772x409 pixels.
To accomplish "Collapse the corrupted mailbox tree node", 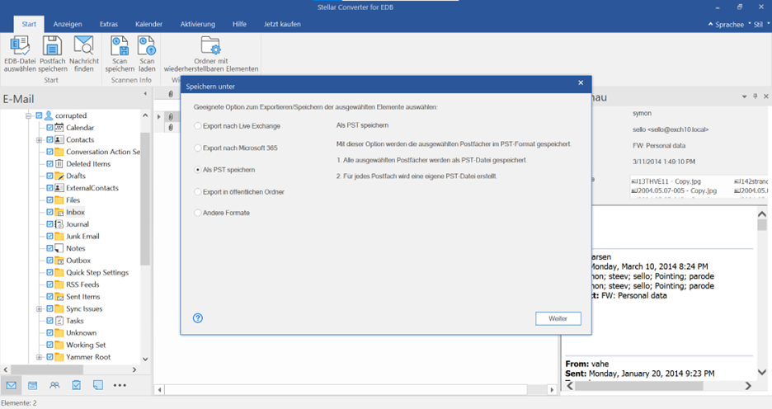I will tap(29, 115).
